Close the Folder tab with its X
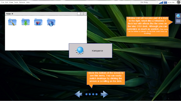 coord(12,14)
